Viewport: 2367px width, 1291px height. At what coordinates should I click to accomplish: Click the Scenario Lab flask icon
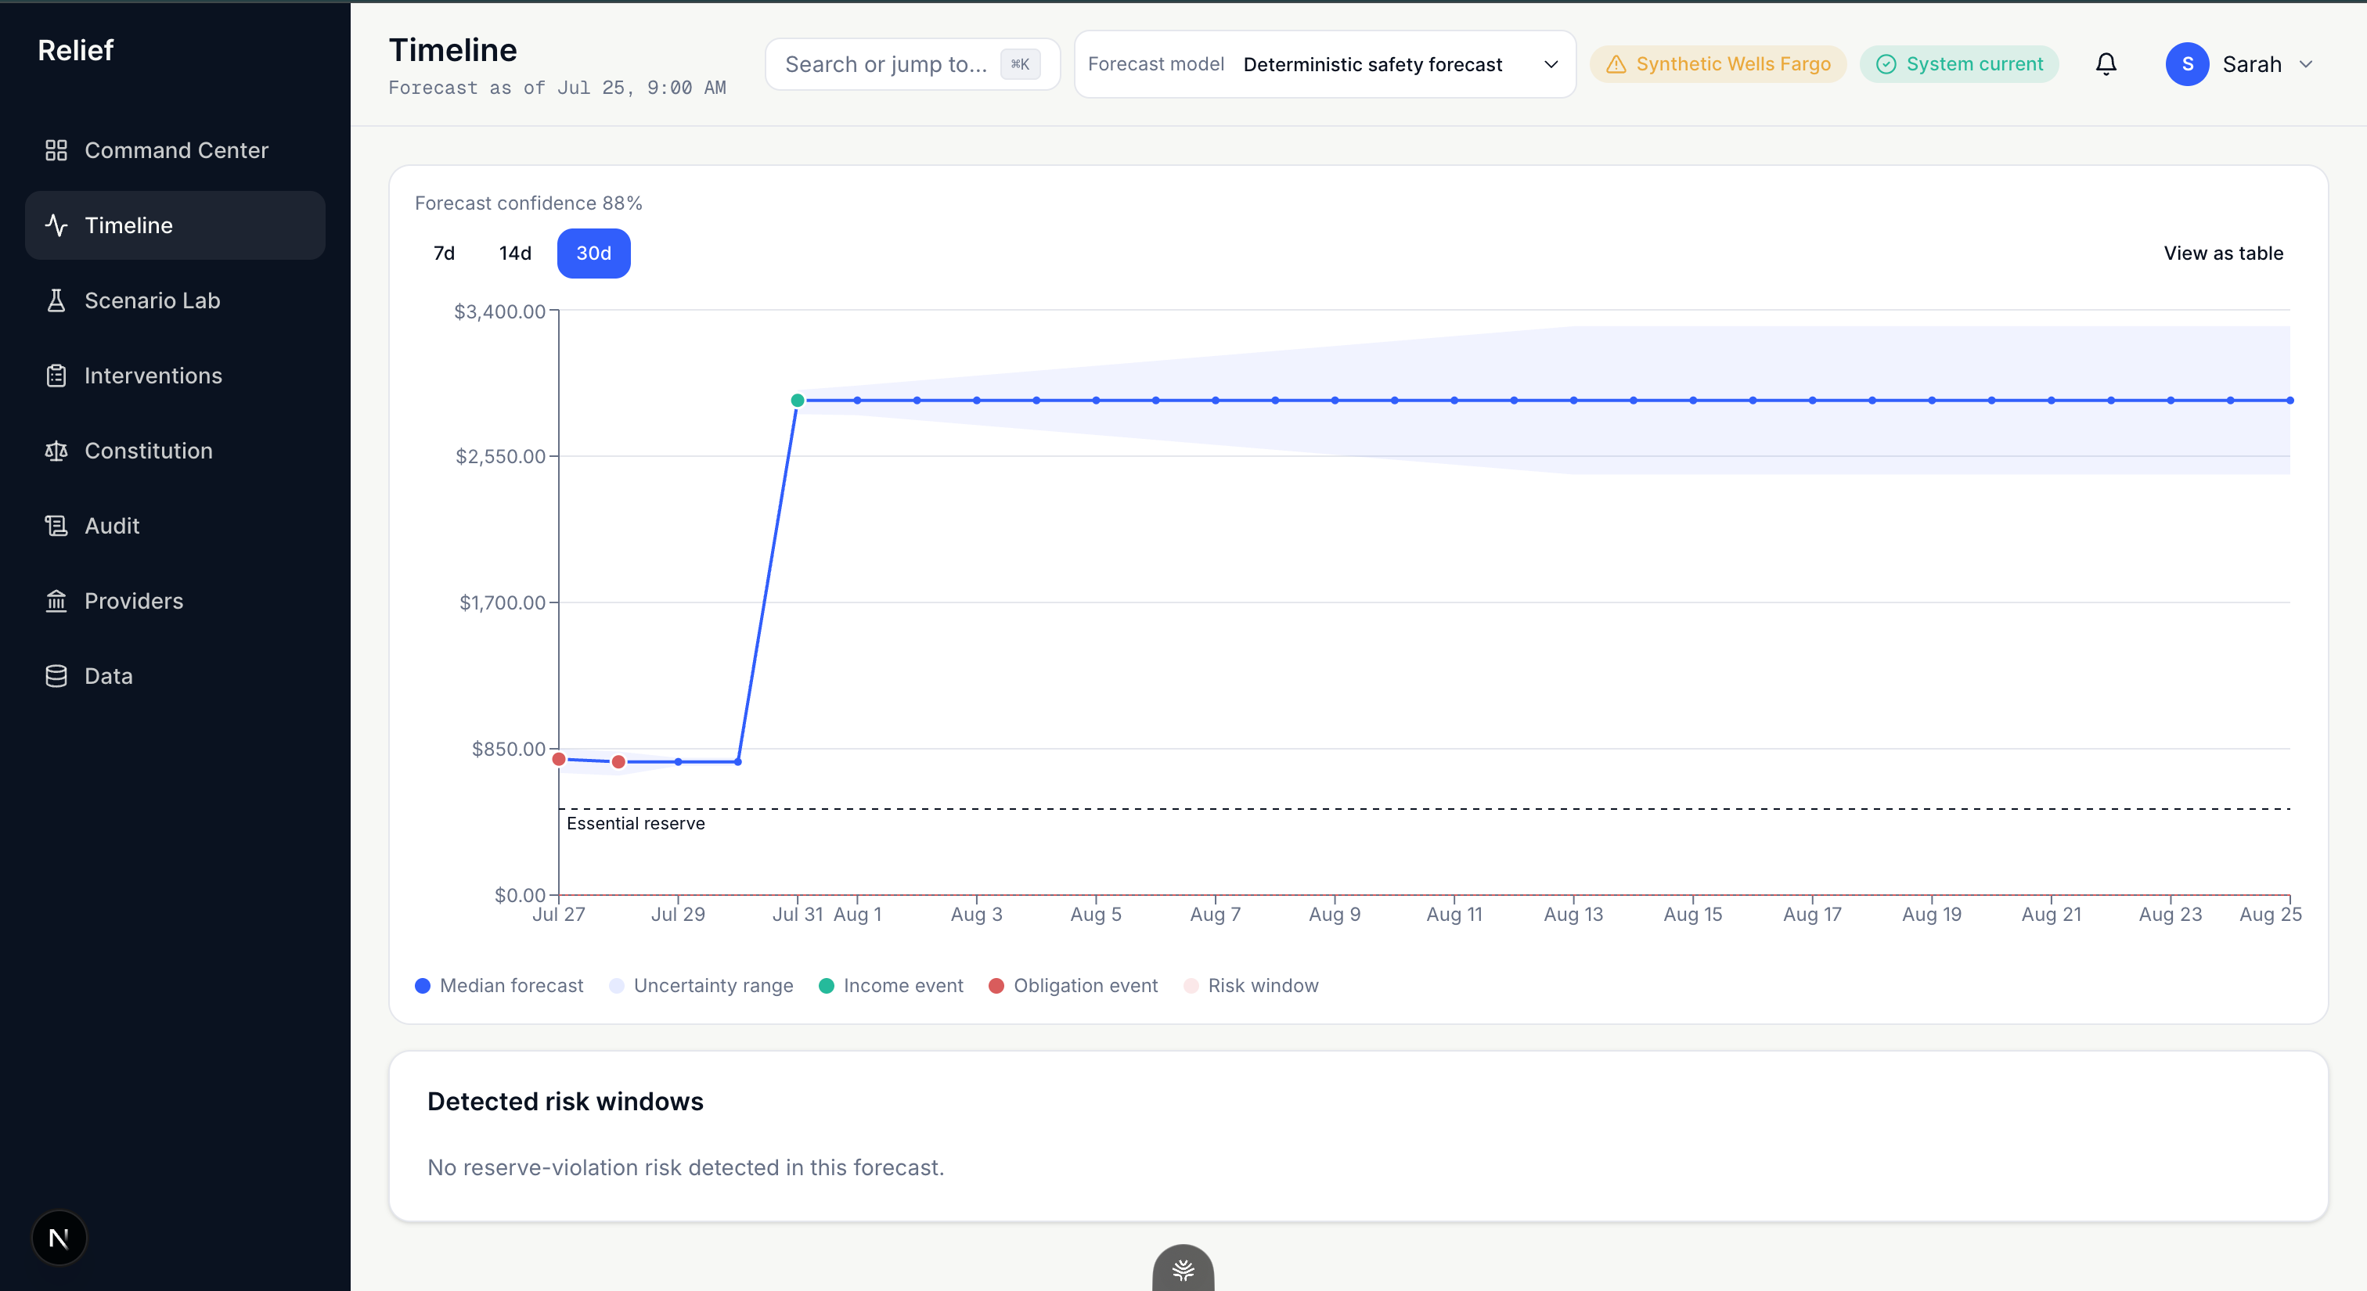[x=56, y=300]
